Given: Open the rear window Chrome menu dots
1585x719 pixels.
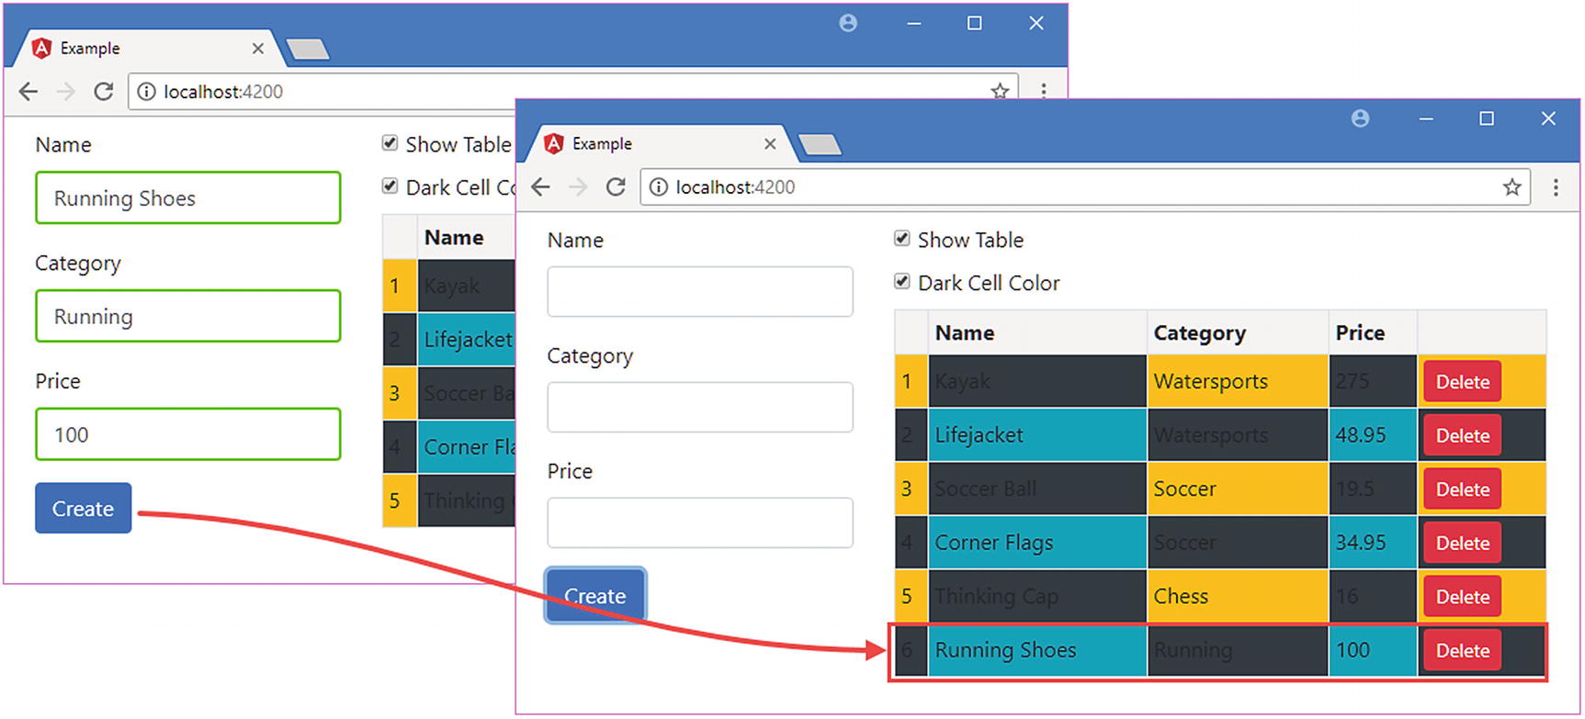Looking at the screenshot, I should point(1044,91).
